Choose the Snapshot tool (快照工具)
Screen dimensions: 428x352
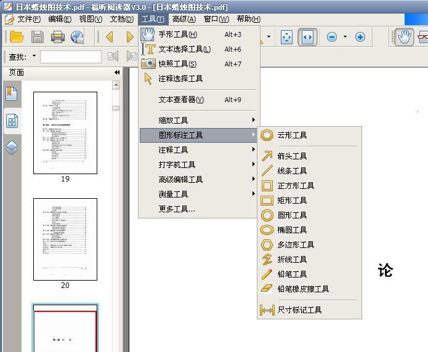(x=177, y=64)
